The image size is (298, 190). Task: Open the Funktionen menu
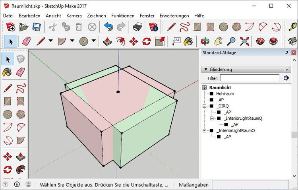point(123,16)
